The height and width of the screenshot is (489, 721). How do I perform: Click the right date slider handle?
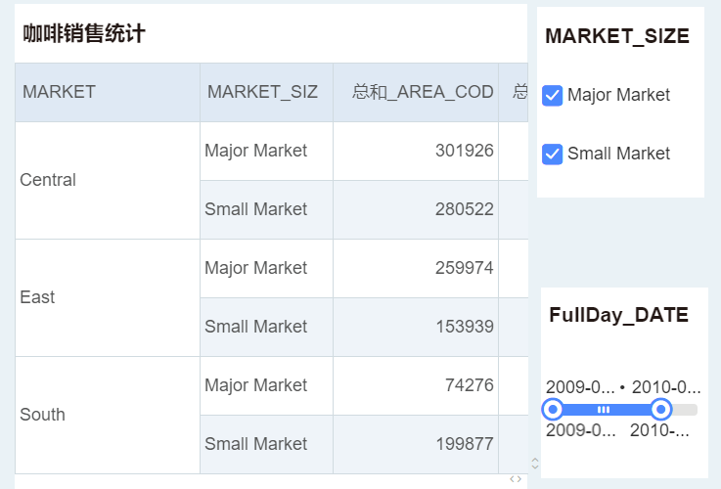pos(661,409)
